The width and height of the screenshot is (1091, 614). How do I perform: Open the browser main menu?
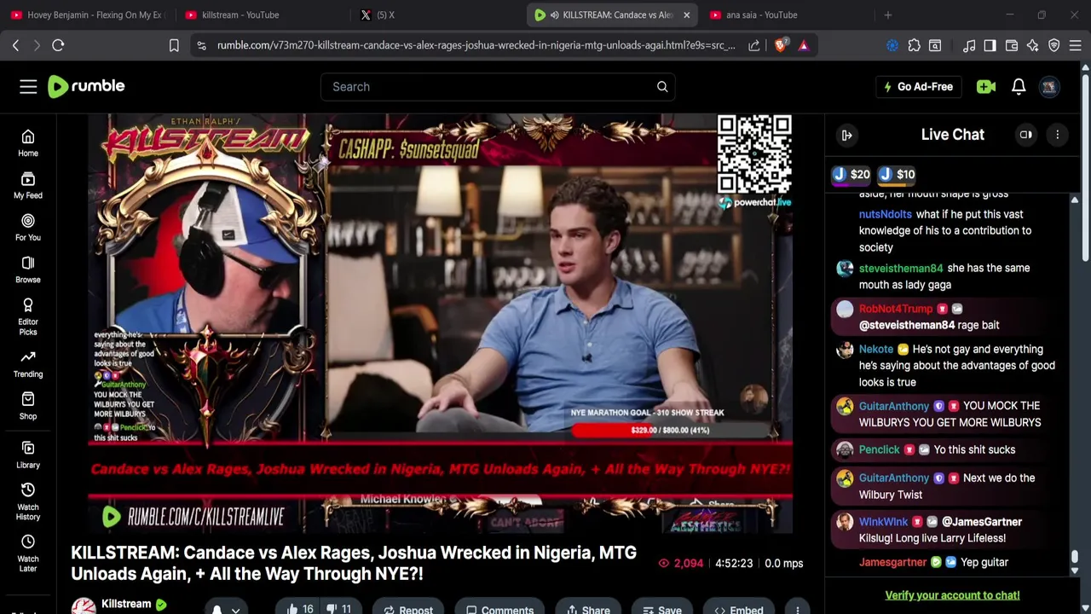[x=1076, y=45]
